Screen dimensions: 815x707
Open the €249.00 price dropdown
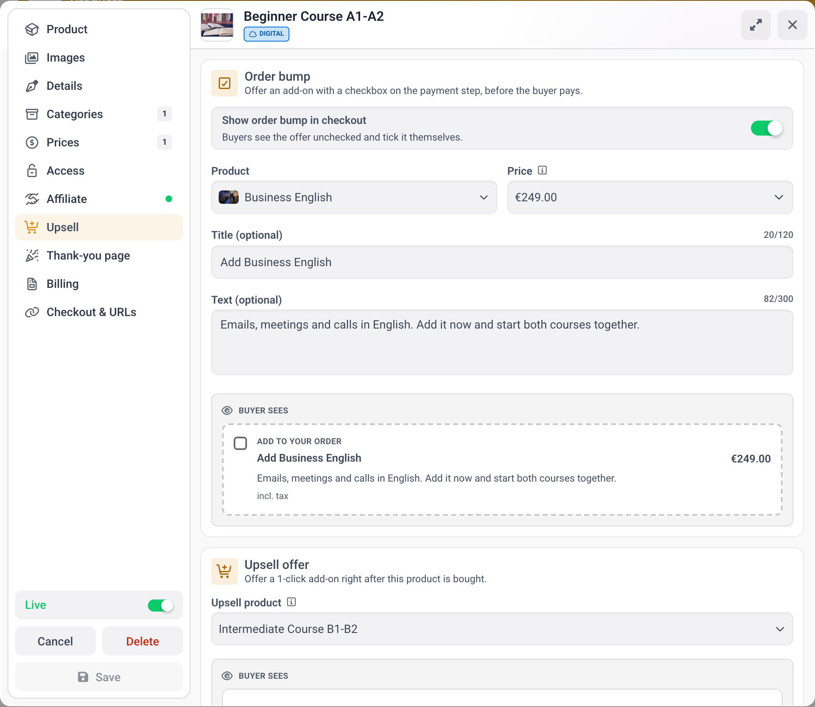point(650,197)
